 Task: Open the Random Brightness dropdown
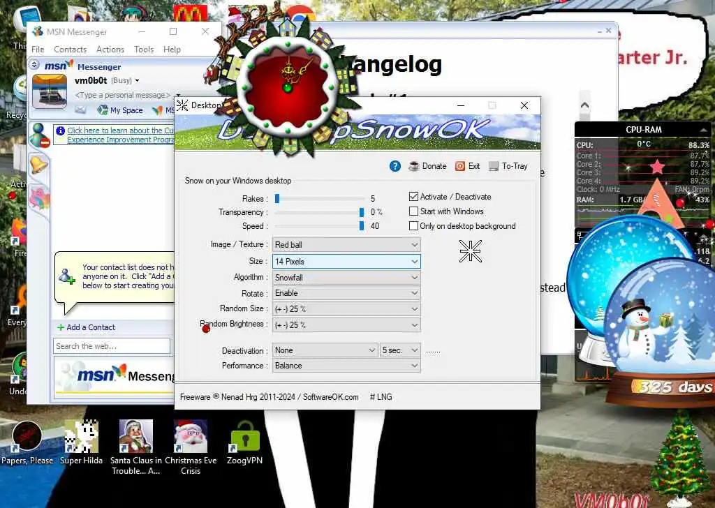click(x=346, y=325)
